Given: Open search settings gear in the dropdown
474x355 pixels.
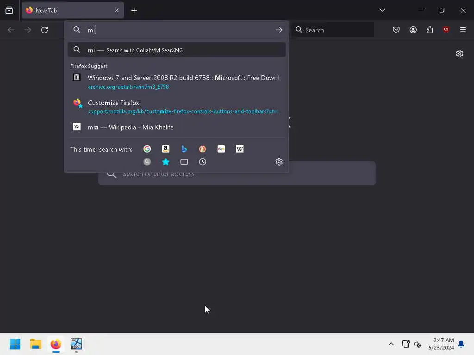Looking at the screenshot, I should click(x=279, y=162).
